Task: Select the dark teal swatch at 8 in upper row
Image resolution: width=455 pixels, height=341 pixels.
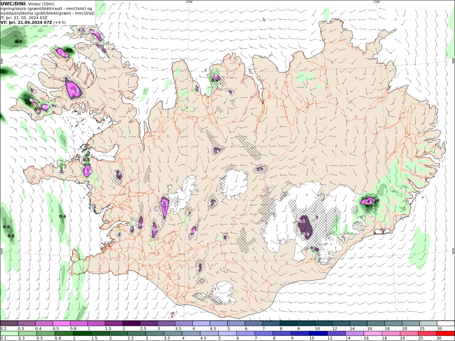Action: tap(288, 324)
